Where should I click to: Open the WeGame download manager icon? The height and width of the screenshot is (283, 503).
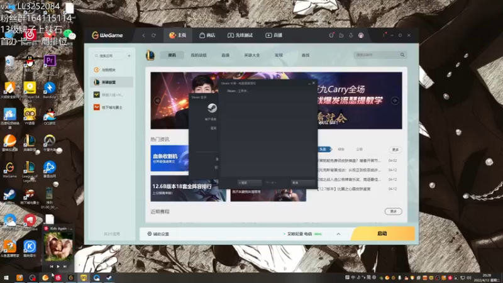[351, 35]
